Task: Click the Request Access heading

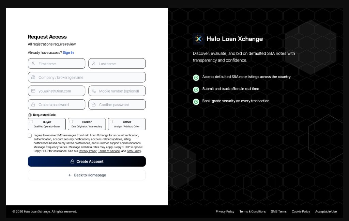Action: point(47,37)
